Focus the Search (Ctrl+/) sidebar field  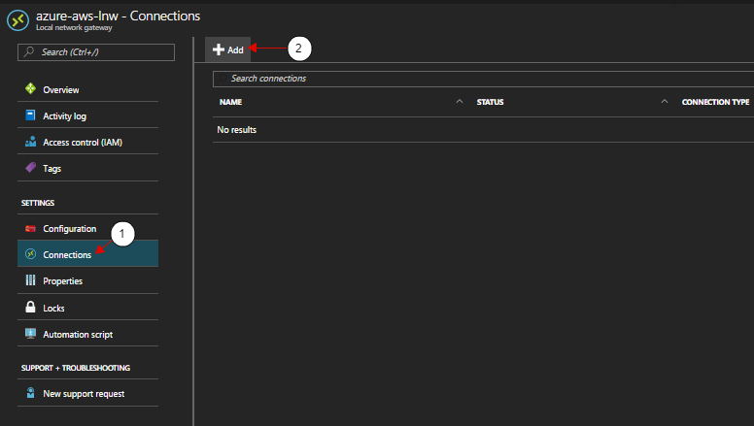point(96,52)
